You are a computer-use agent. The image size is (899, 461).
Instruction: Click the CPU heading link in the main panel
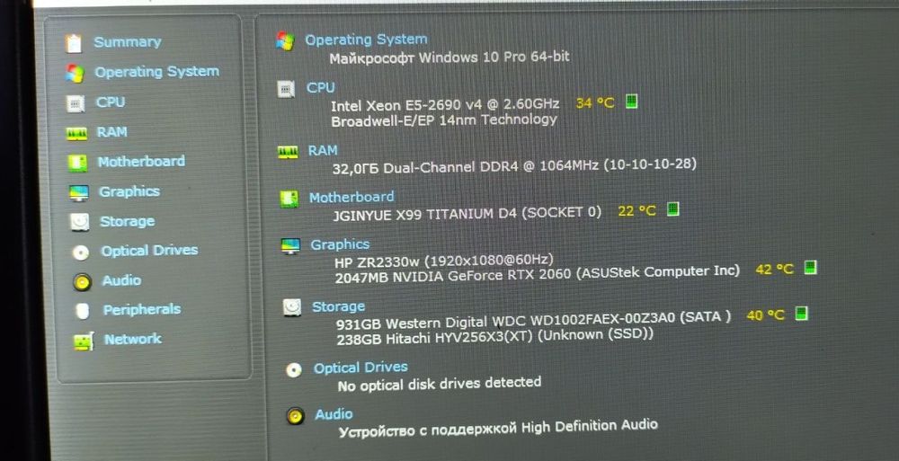click(321, 88)
